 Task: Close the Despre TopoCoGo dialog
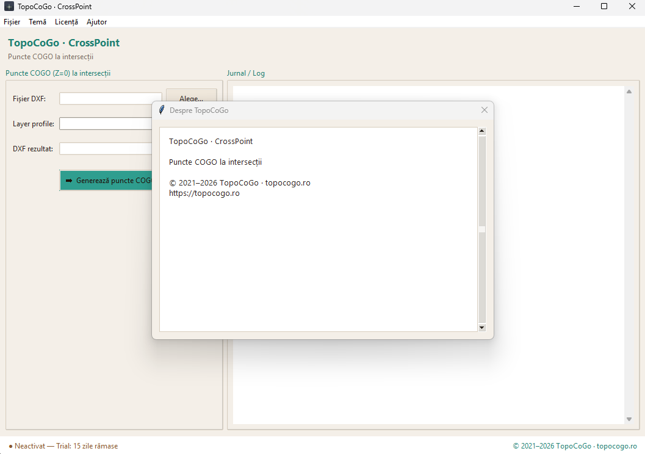tap(484, 110)
